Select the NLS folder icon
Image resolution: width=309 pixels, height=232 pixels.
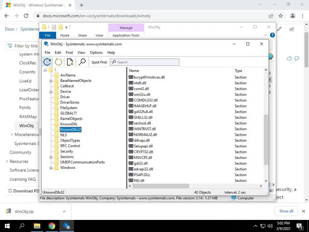56,135
